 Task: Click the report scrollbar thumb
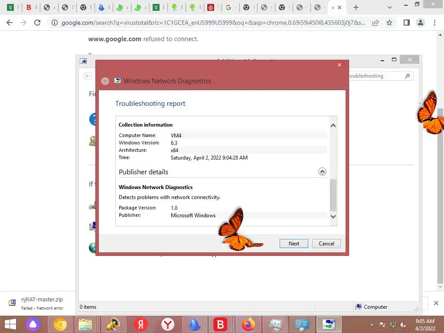pos(333,195)
